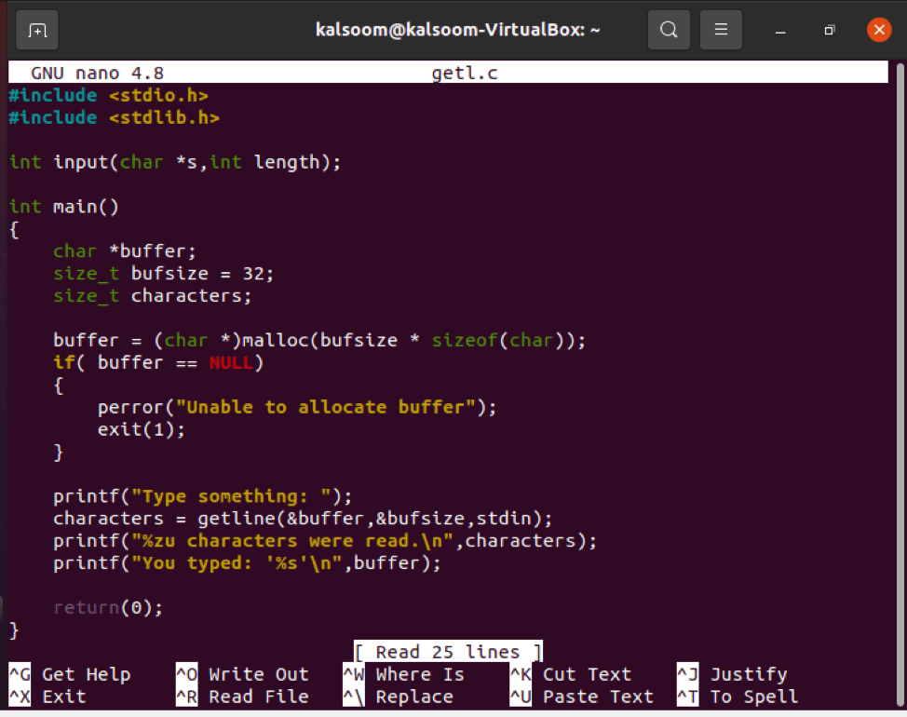Click the 'Read 25 lines' status message

447,652
